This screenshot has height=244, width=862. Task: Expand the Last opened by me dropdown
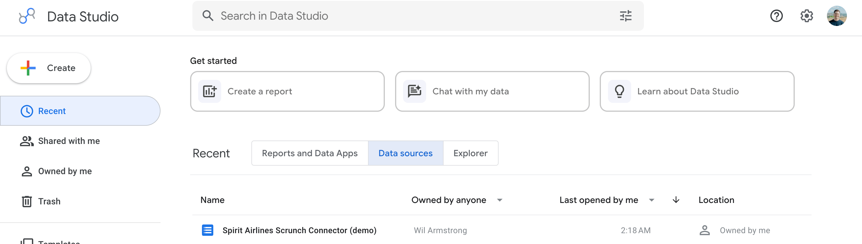point(652,200)
